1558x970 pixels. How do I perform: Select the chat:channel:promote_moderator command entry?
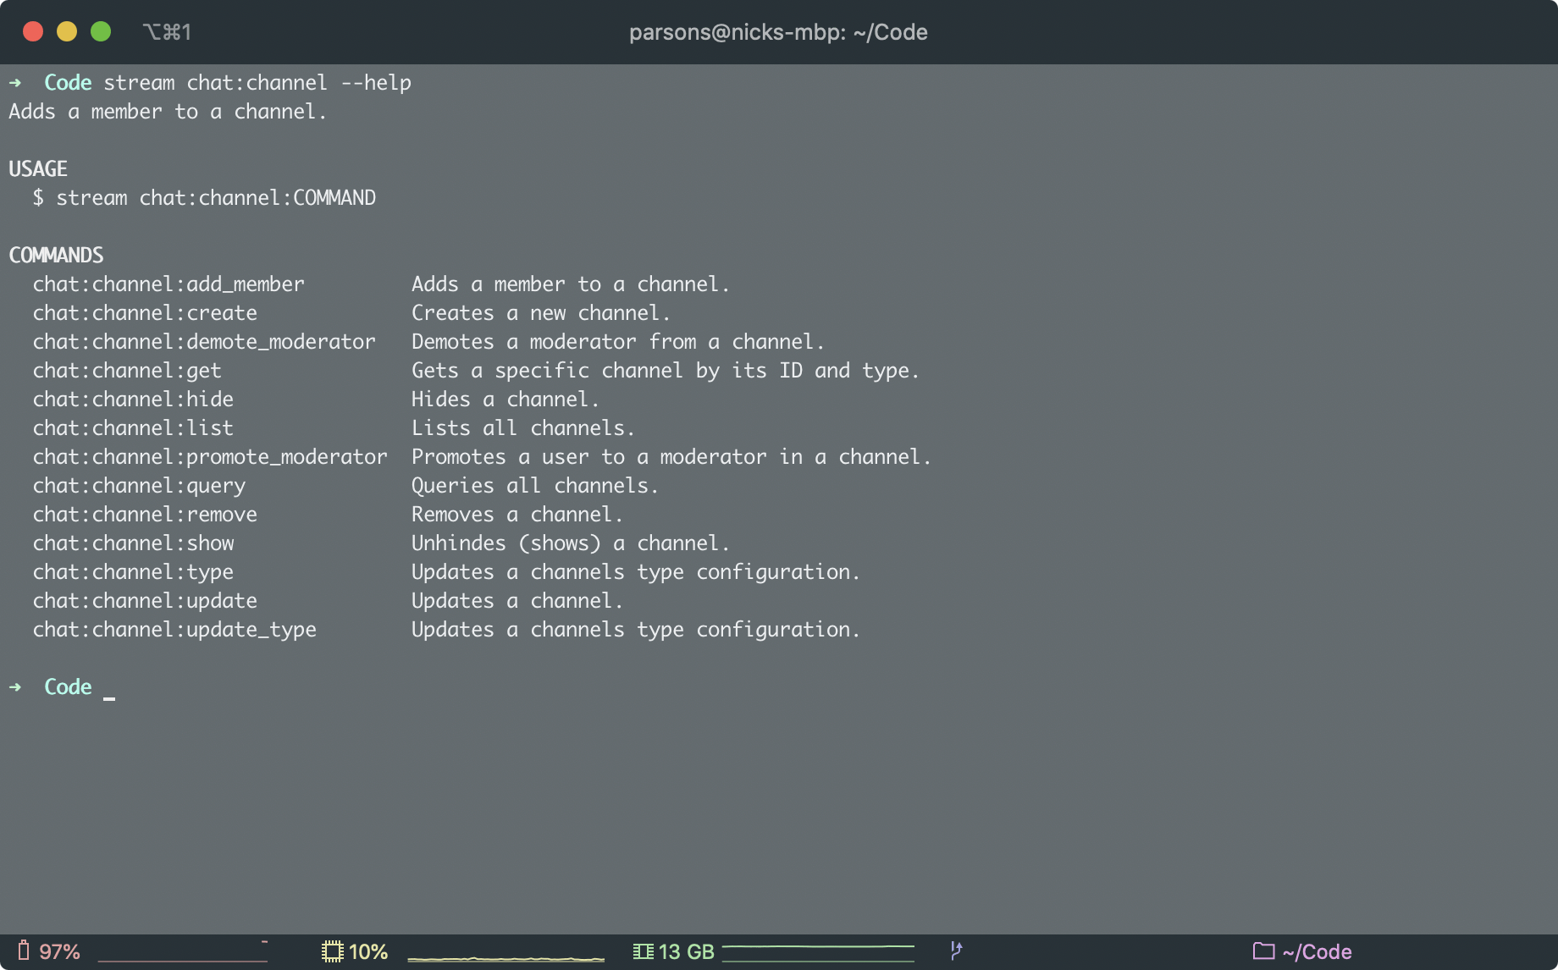[208, 456]
